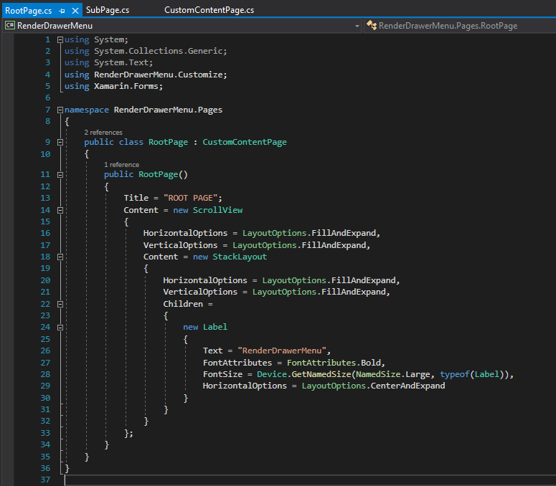The image size is (556, 486).
Task: Click line number 28 in gutter
Action: pyautogui.click(x=45, y=374)
